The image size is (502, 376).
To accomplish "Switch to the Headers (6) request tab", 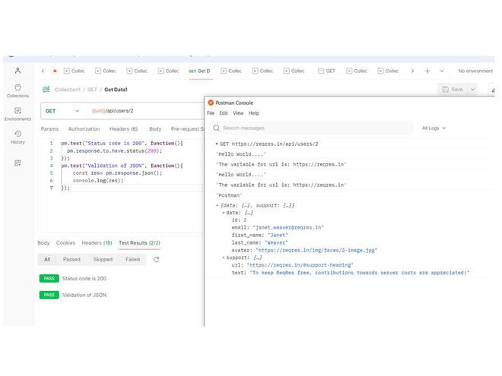I will pos(123,129).
